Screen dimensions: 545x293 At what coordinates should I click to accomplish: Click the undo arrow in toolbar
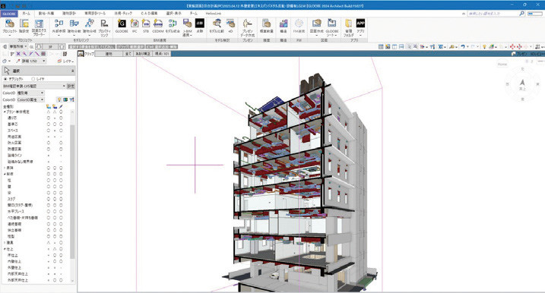click(463, 46)
